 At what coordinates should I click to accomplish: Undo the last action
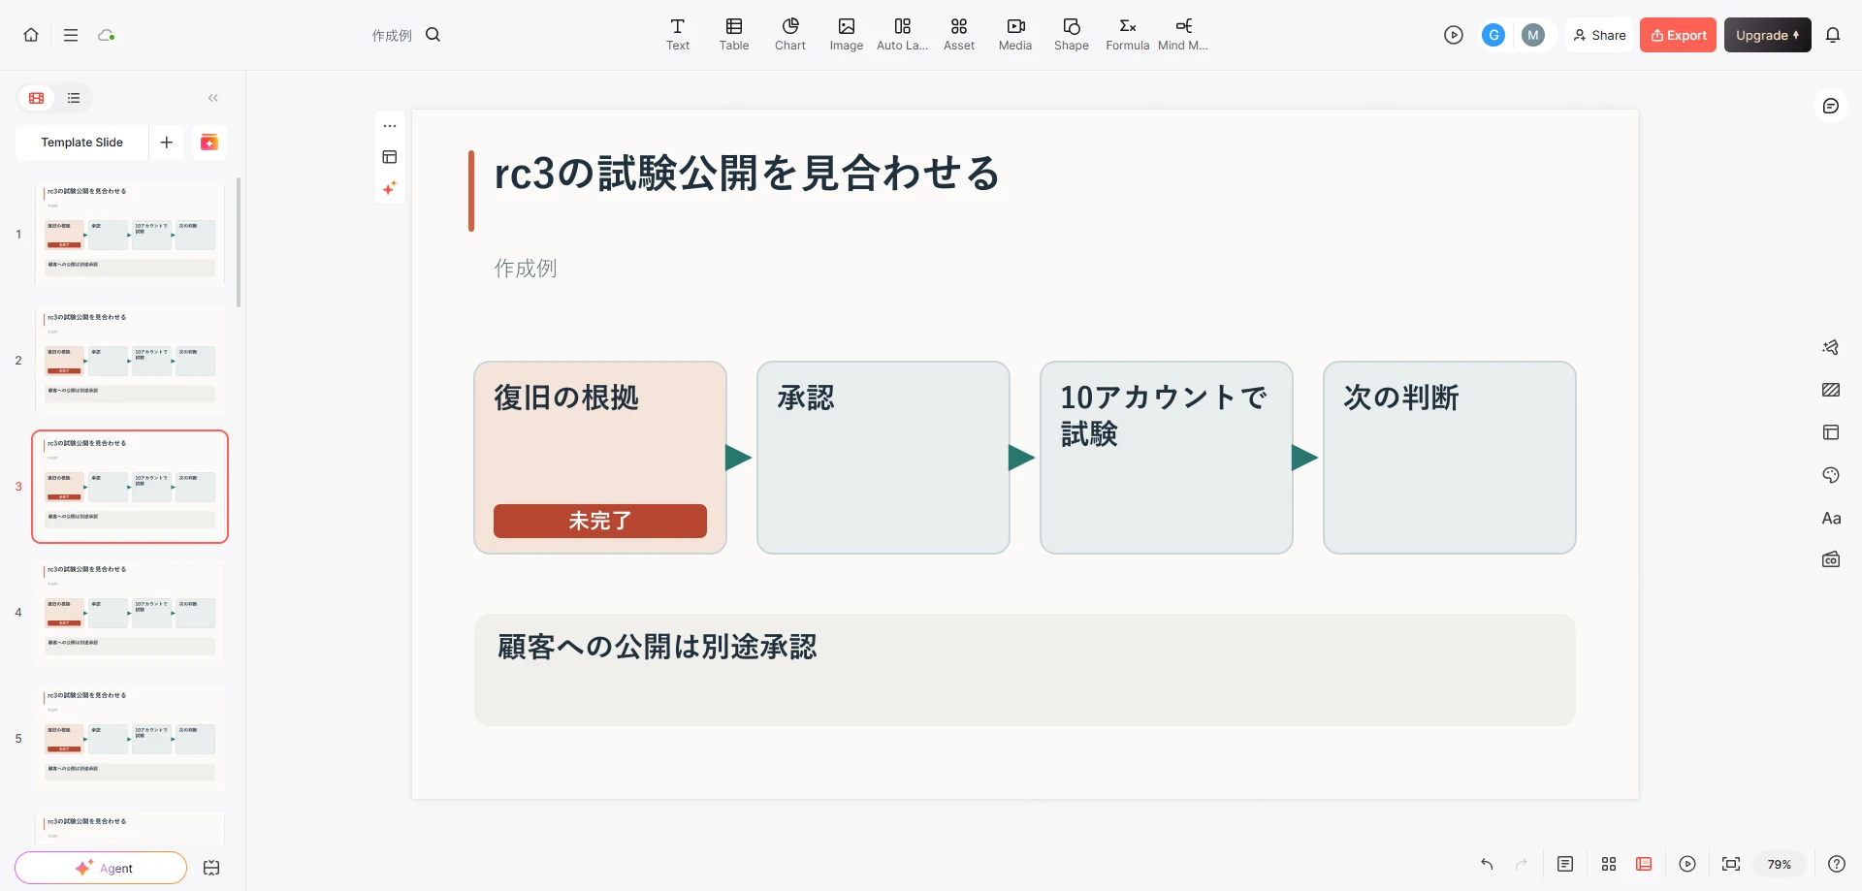point(1487,864)
